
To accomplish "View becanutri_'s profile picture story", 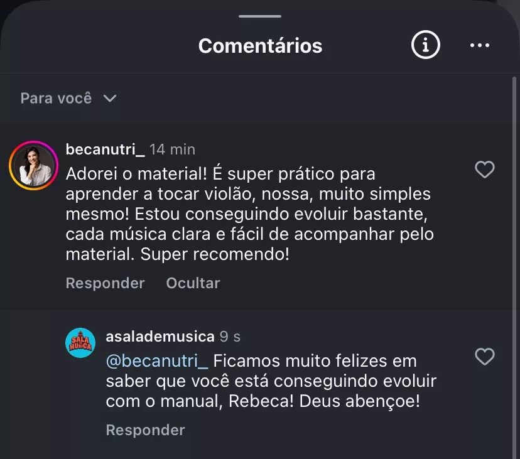I will 33,165.
